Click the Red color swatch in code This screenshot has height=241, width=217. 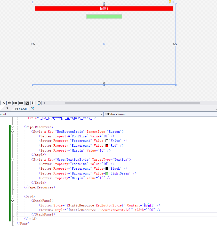(107, 146)
